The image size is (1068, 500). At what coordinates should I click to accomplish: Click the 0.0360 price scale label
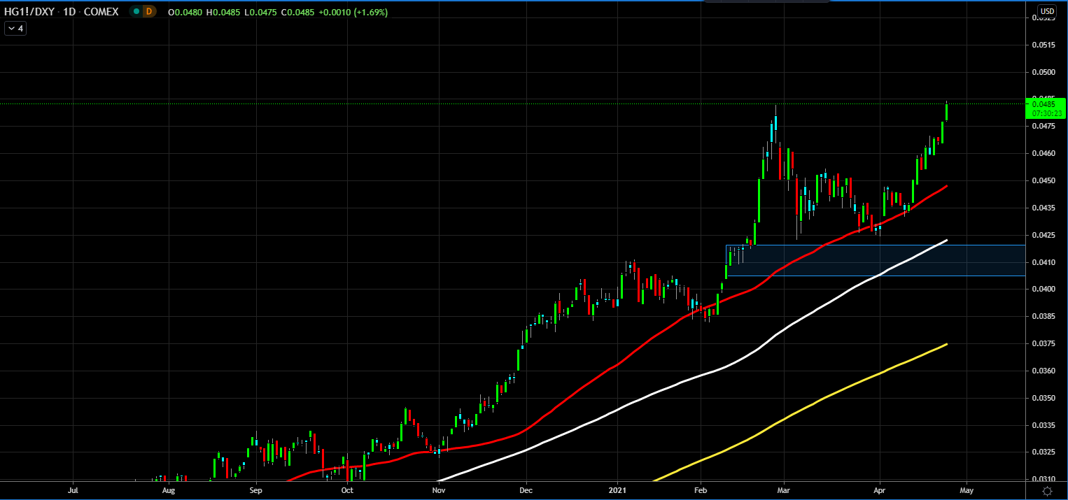pos(1044,371)
